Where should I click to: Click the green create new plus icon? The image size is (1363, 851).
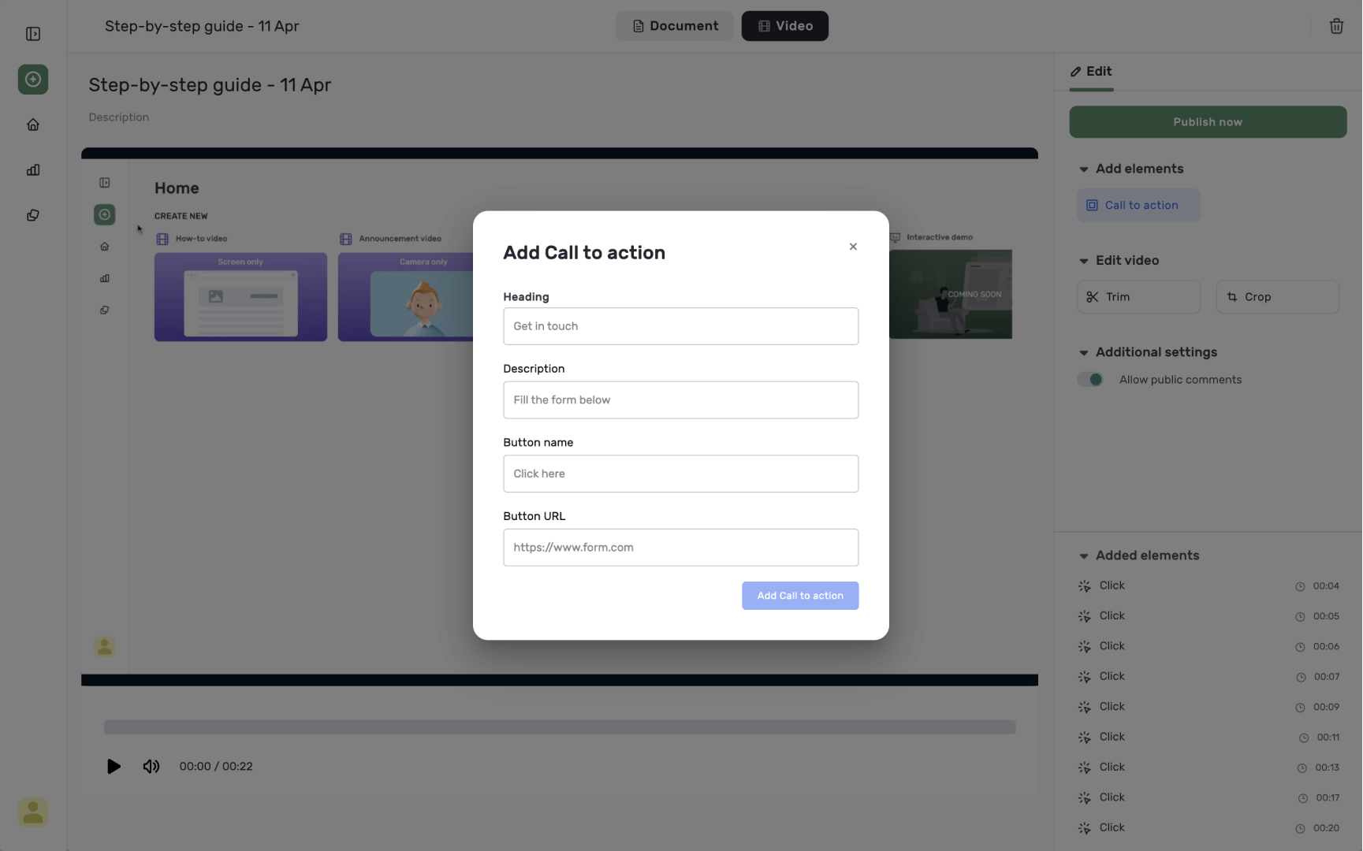point(33,80)
